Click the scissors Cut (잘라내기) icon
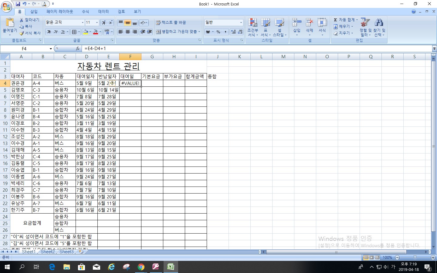The image size is (437, 273). coord(22,20)
